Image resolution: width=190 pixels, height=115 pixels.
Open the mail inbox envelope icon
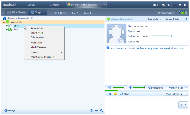tap(155, 5)
